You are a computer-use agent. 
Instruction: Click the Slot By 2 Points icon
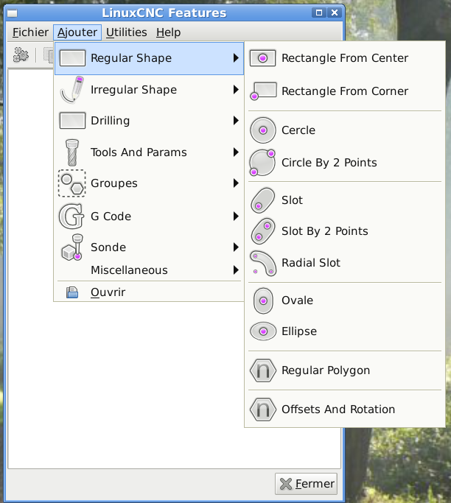[x=263, y=231]
